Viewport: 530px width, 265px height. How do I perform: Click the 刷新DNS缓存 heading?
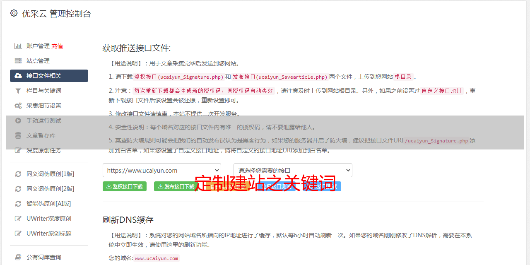(x=128, y=219)
